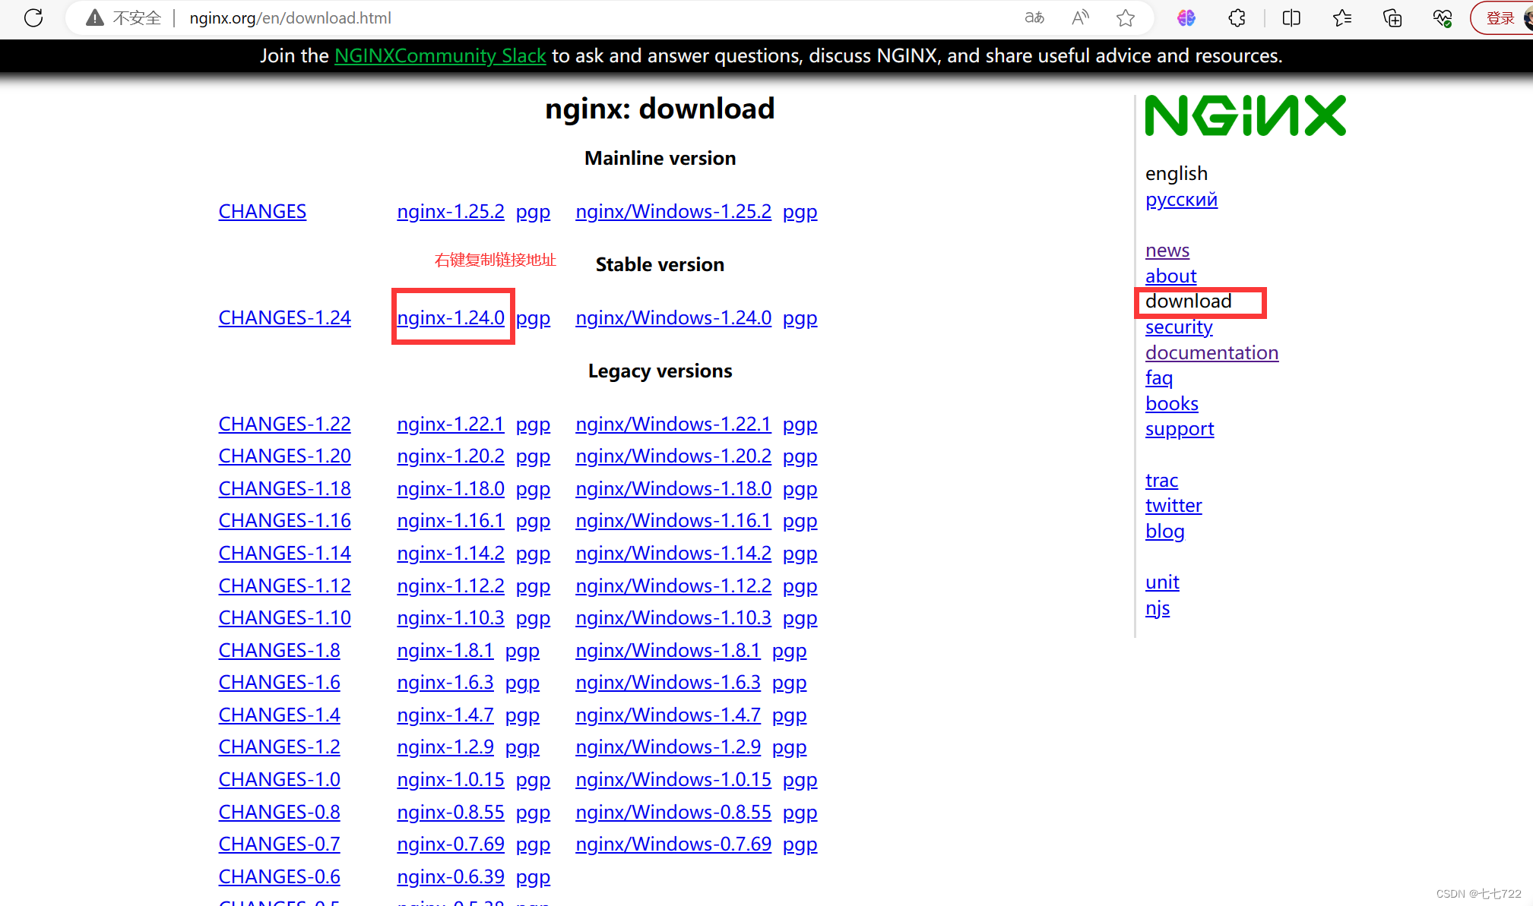
Task: Toggle split screen icon in toolbar
Action: click(x=1291, y=17)
